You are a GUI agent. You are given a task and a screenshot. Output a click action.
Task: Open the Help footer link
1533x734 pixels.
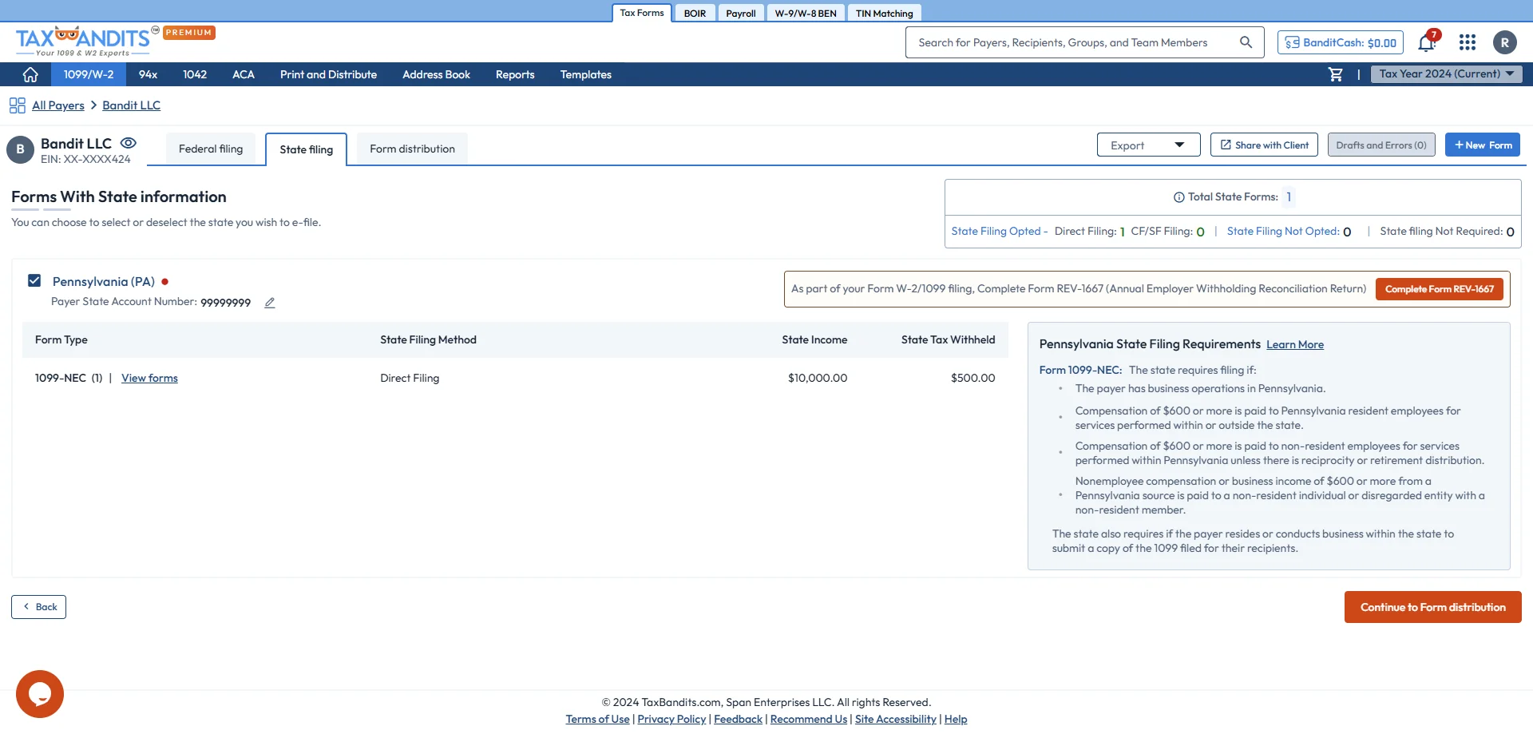click(956, 720)
